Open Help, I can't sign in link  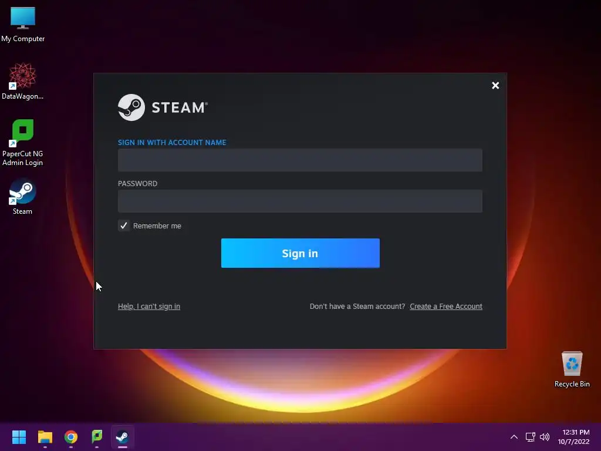(x=149, y=307)
